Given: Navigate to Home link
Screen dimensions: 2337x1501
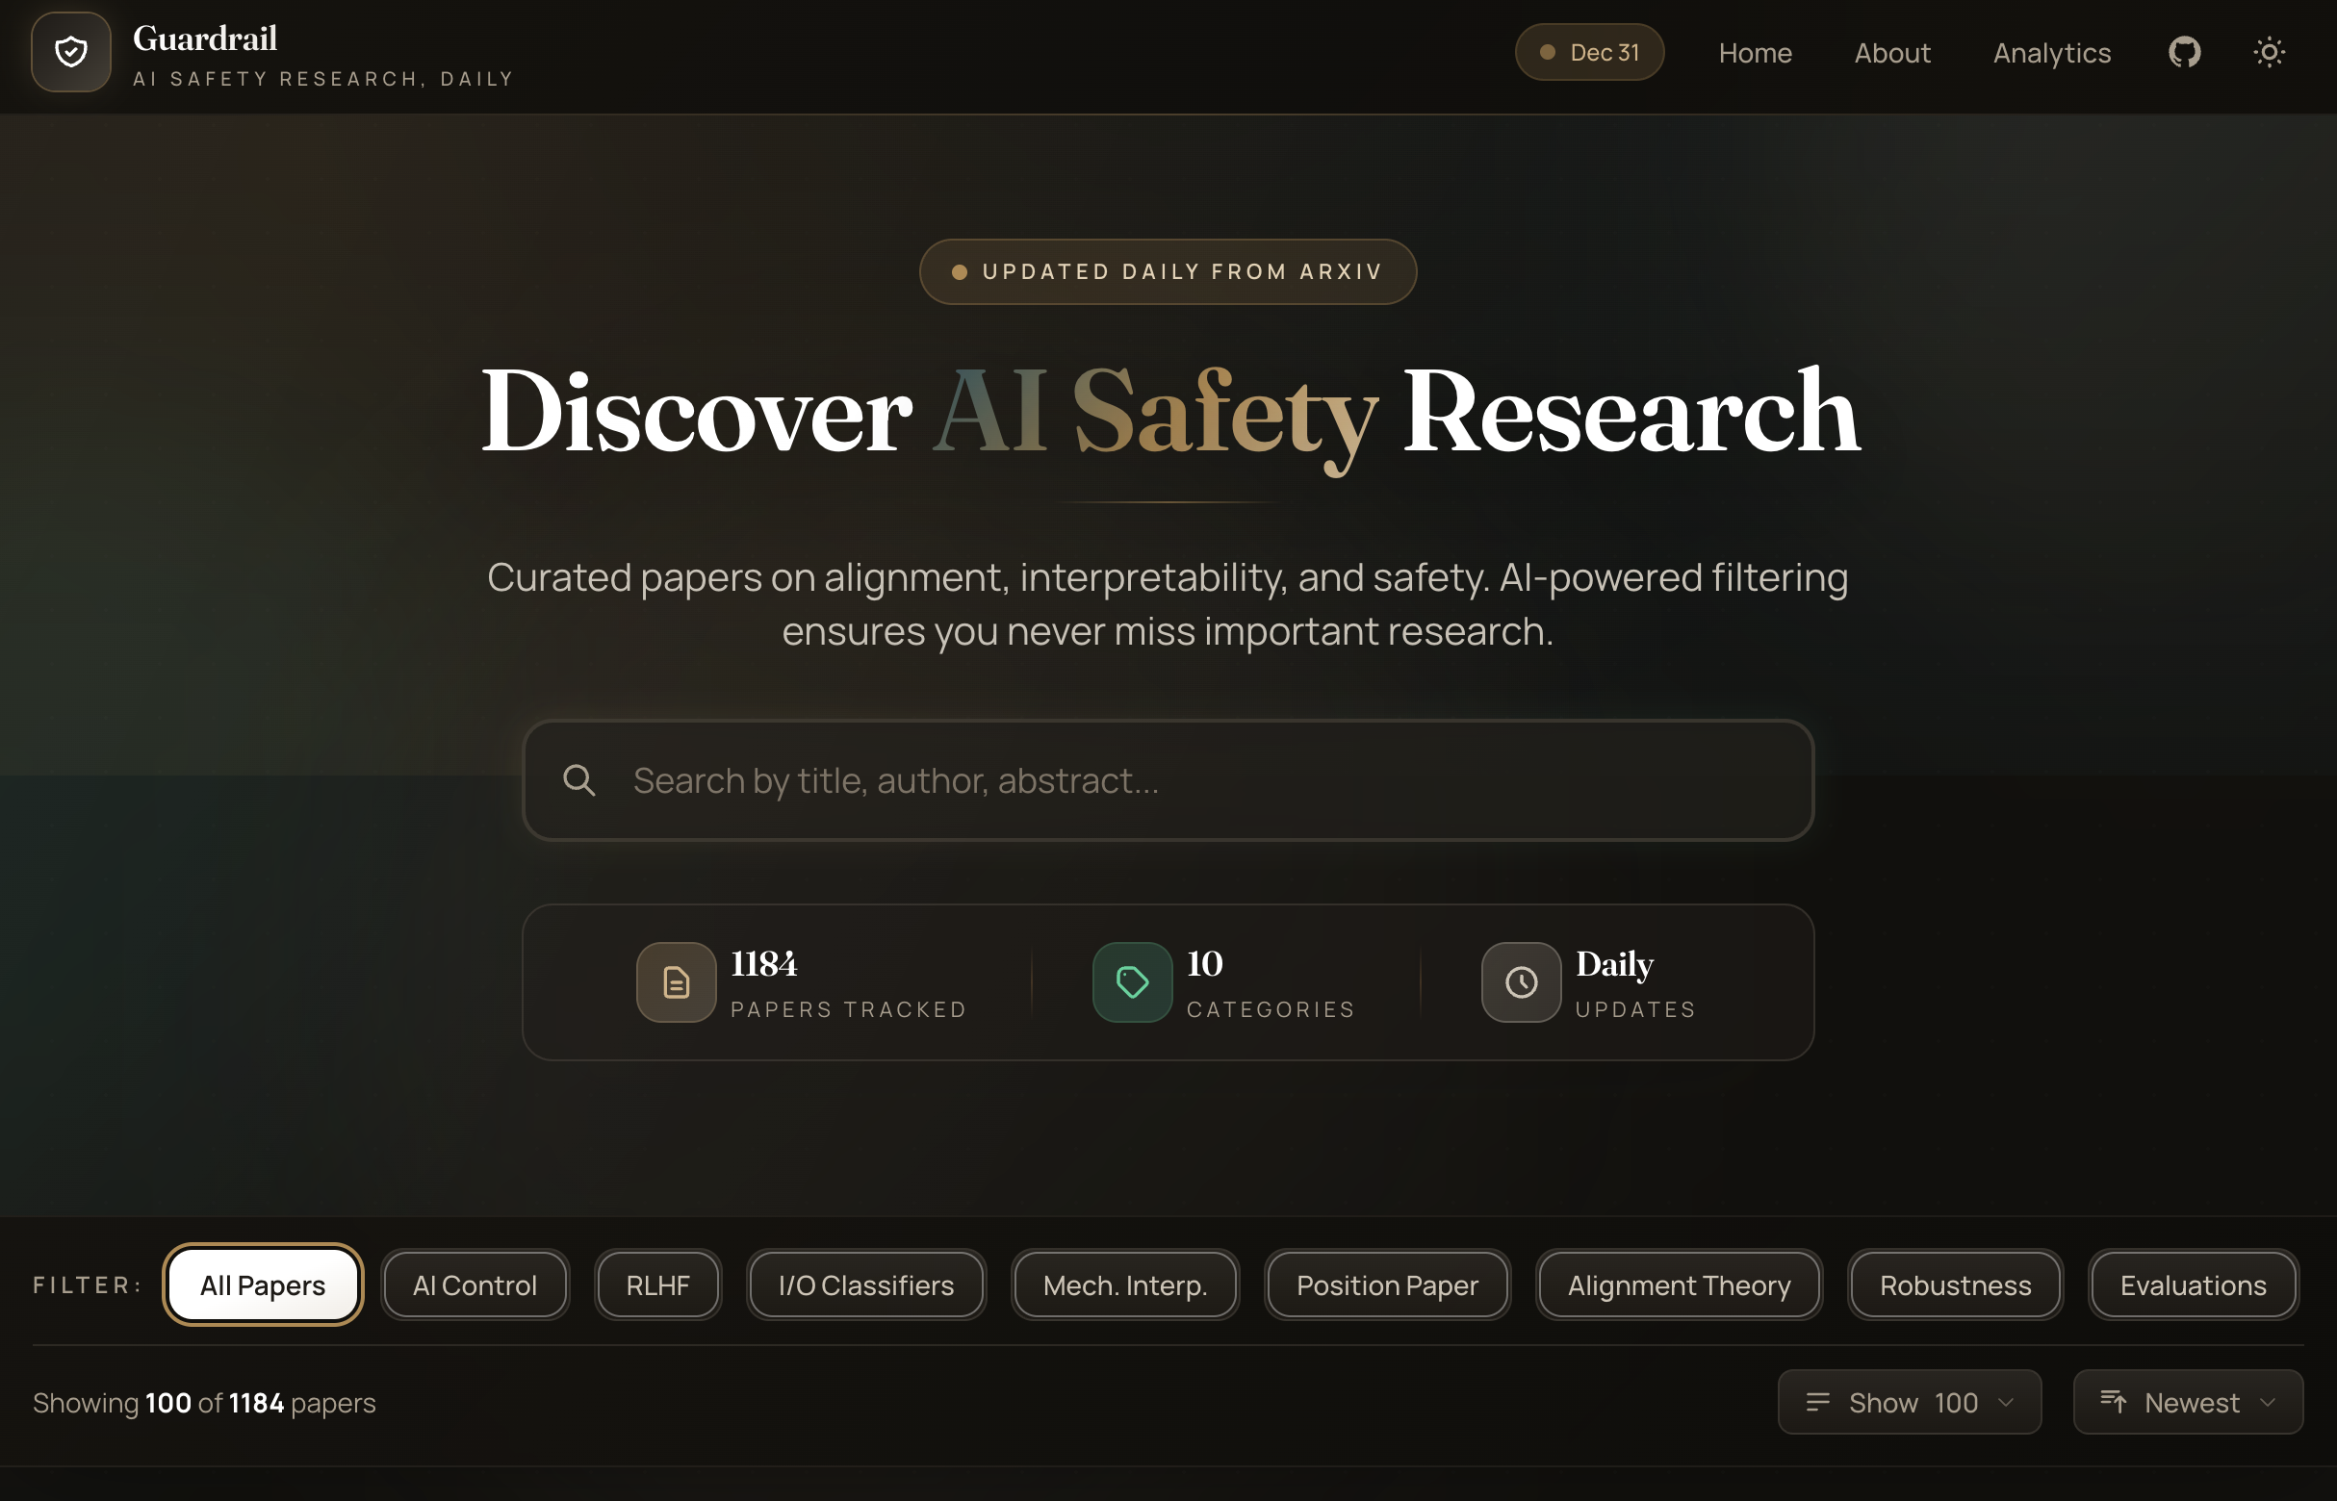Looking at the screenshot, I should [x=1755, y=53].
